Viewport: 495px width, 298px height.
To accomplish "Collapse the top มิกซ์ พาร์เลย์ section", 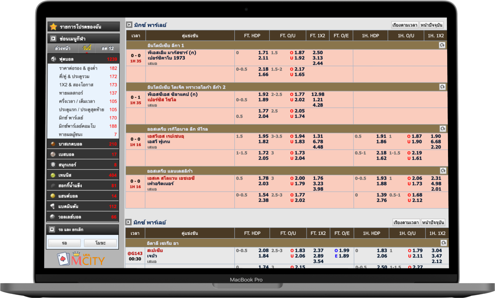I will pos(129,25).
